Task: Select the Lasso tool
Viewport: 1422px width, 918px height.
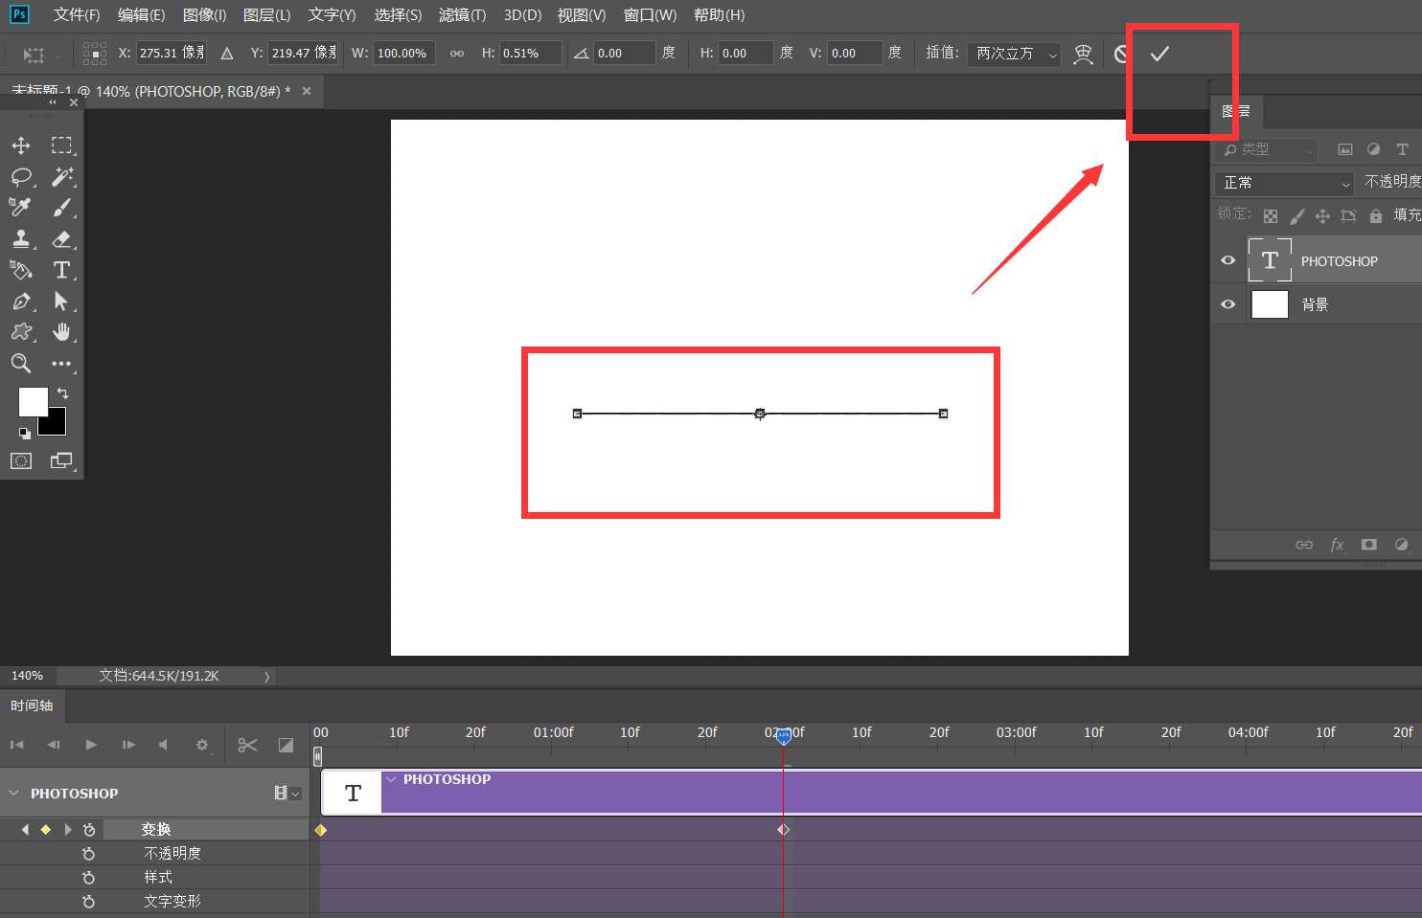Action: click(21, 177)
